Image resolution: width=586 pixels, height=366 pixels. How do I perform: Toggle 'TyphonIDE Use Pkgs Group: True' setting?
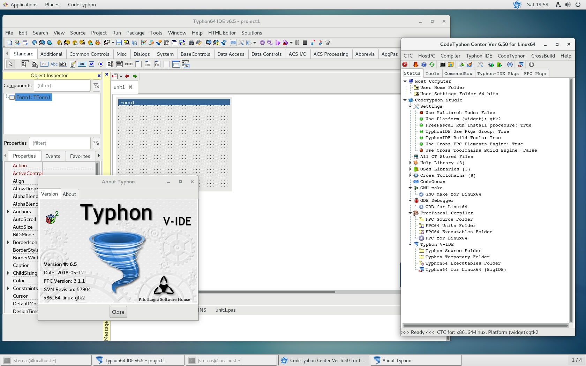pos(467,131)
